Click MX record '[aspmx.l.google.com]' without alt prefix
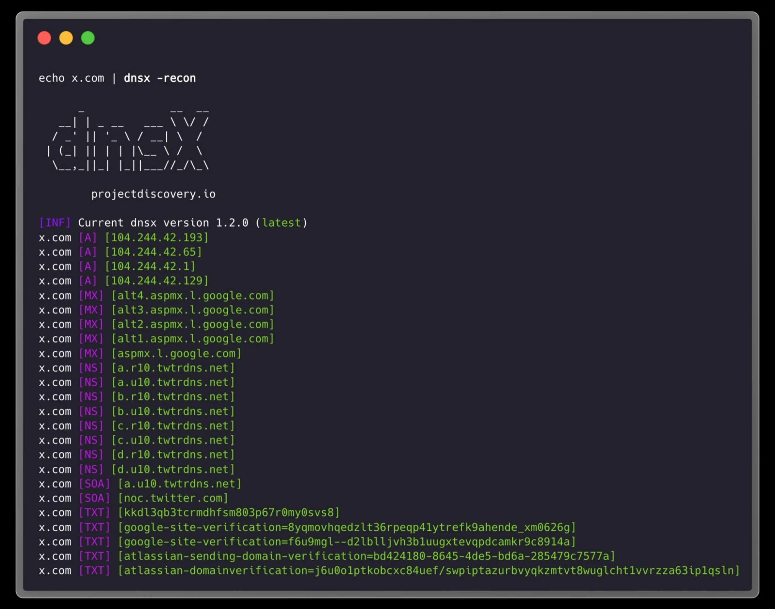This screenshot has height=609, width=775. (x=176, y=353)
